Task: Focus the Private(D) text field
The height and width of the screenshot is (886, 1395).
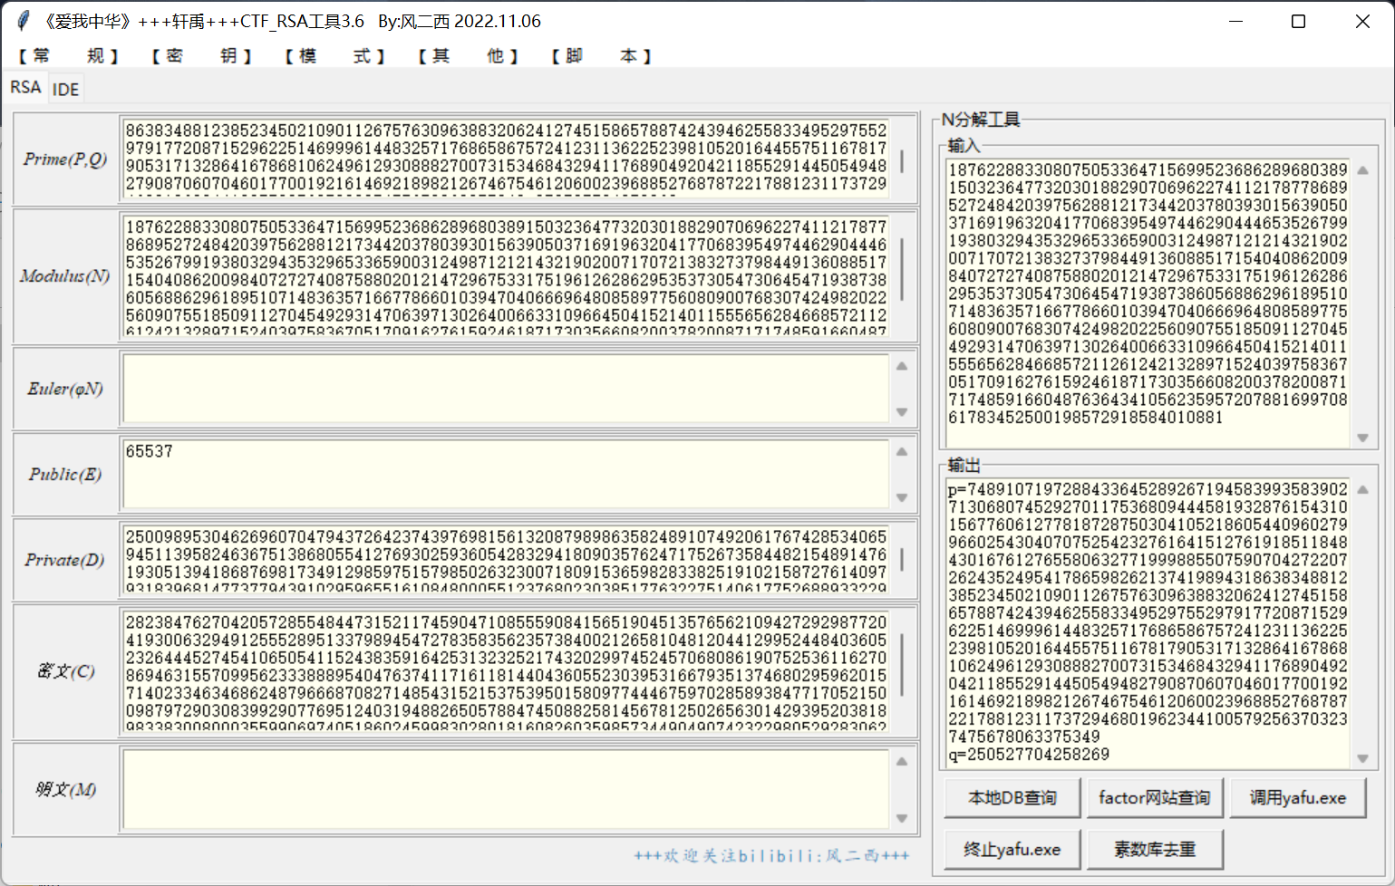Action: (x=506, y=560)
